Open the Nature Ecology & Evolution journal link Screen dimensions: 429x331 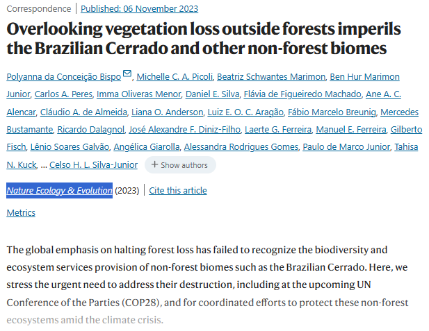pos(60,190)
